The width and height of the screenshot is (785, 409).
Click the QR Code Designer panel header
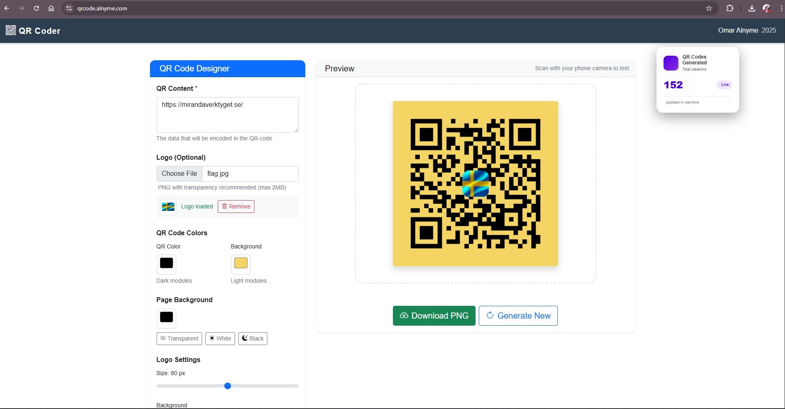(x=228, y=69)
